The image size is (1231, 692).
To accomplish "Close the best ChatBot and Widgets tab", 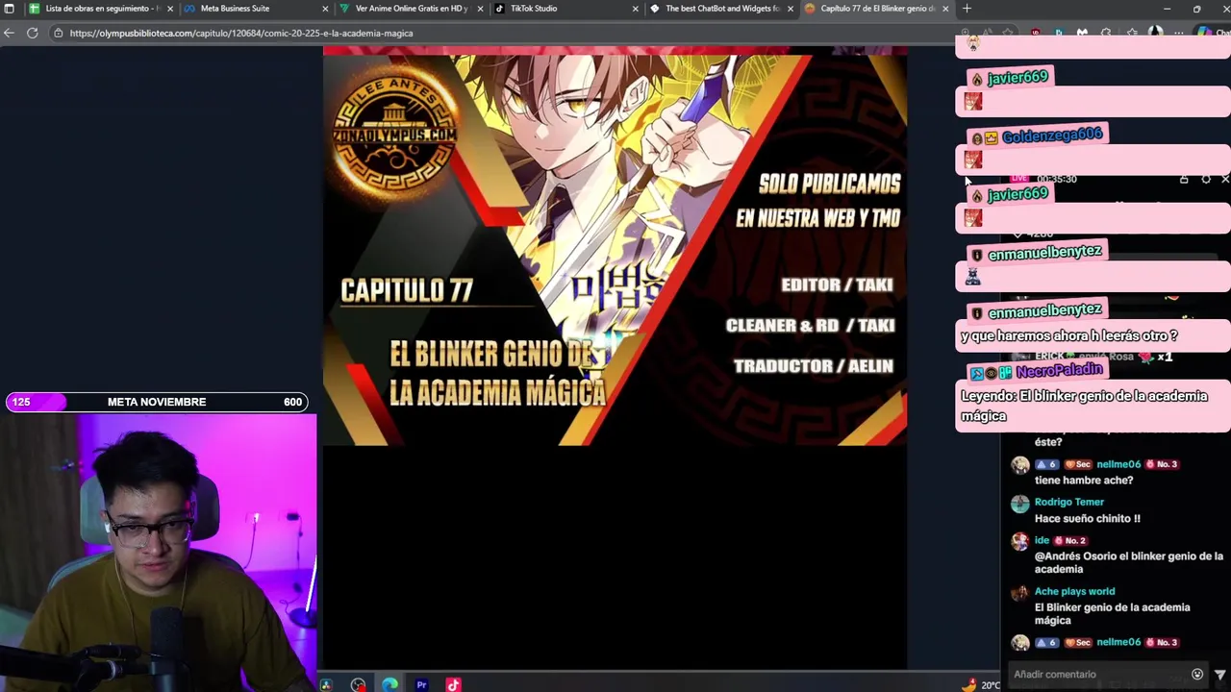I will click(x=791, y=9).
